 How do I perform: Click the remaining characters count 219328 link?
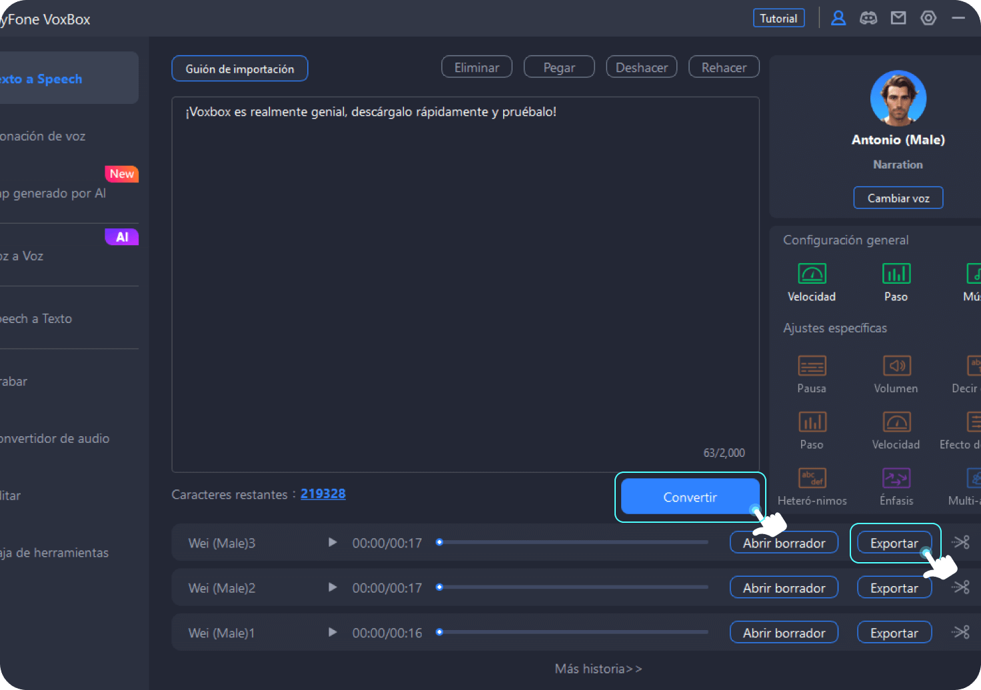pos(323,494)
